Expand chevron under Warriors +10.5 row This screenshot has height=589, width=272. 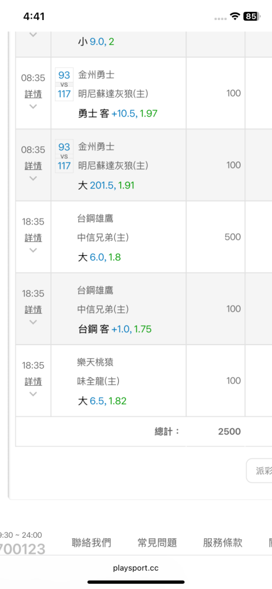click(x=33, y=106)
